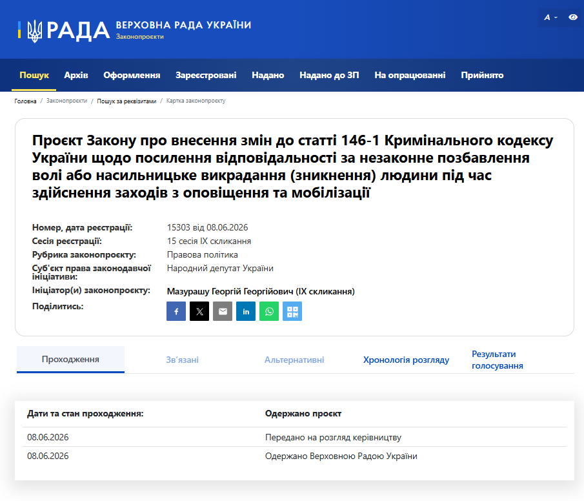This screenshot has width=584, height=501.
Task: Open Зареєстровані bills list
Action: pos(206,75)
